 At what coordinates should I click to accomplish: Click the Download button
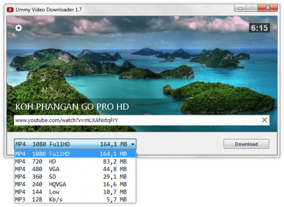(x=246, y=144)
